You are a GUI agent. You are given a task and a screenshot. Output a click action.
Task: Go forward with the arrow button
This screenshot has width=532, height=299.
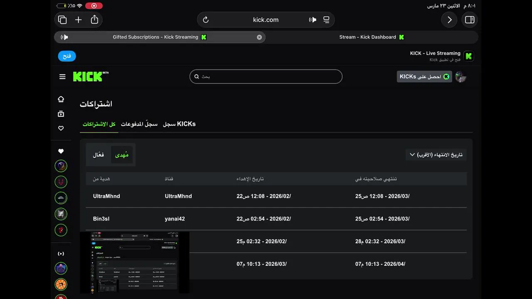point(449,20)
